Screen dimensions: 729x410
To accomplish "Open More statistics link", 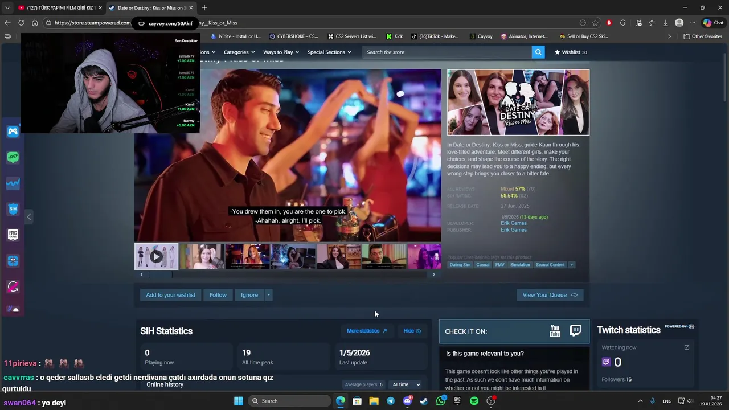I will click(x=367, y=331).
